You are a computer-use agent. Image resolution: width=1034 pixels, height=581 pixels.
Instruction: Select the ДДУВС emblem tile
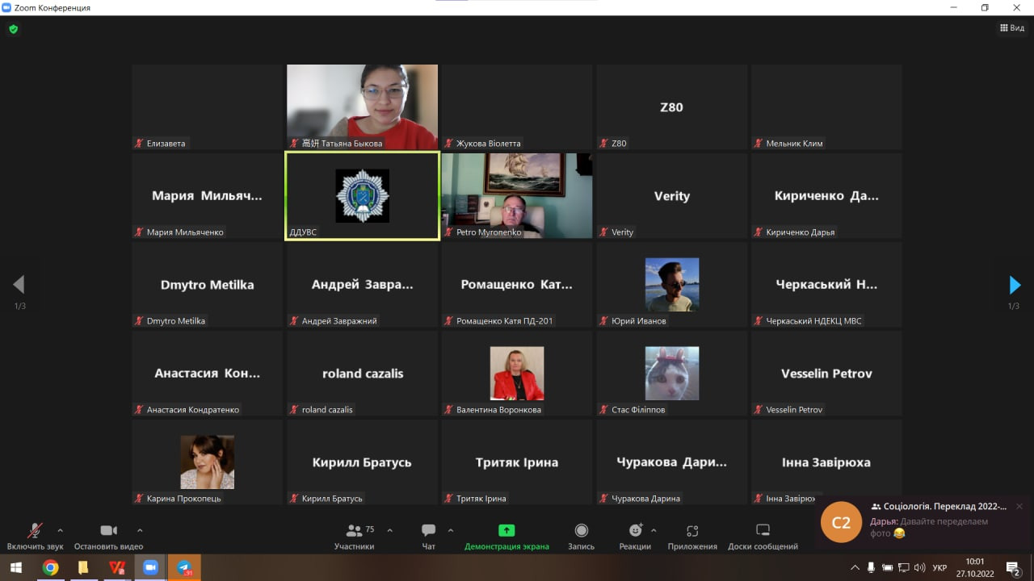point(362,196)
